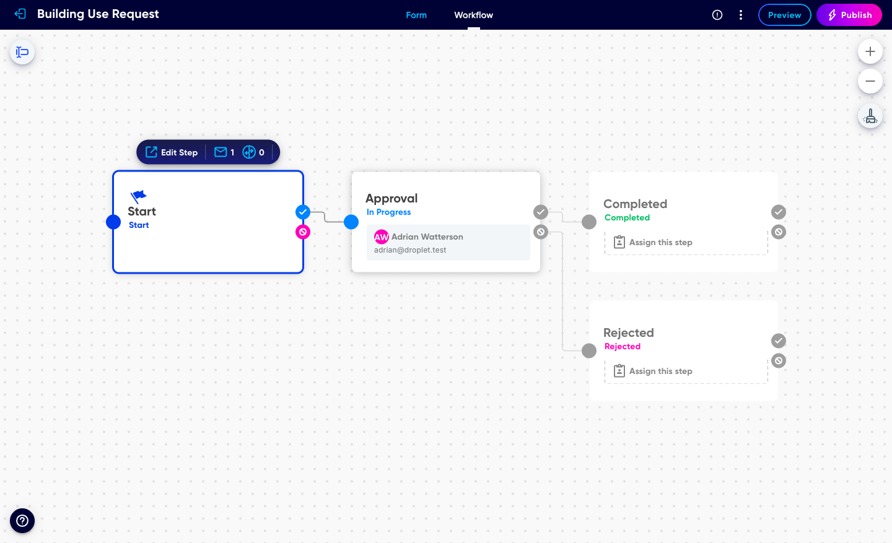Click the pink Rejected status label

623,346
